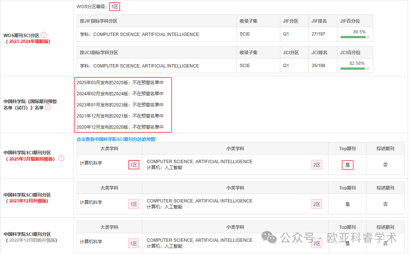Open the 点击查看中国科学院SCI期刊分区趋势图 link

coord(116,139)
